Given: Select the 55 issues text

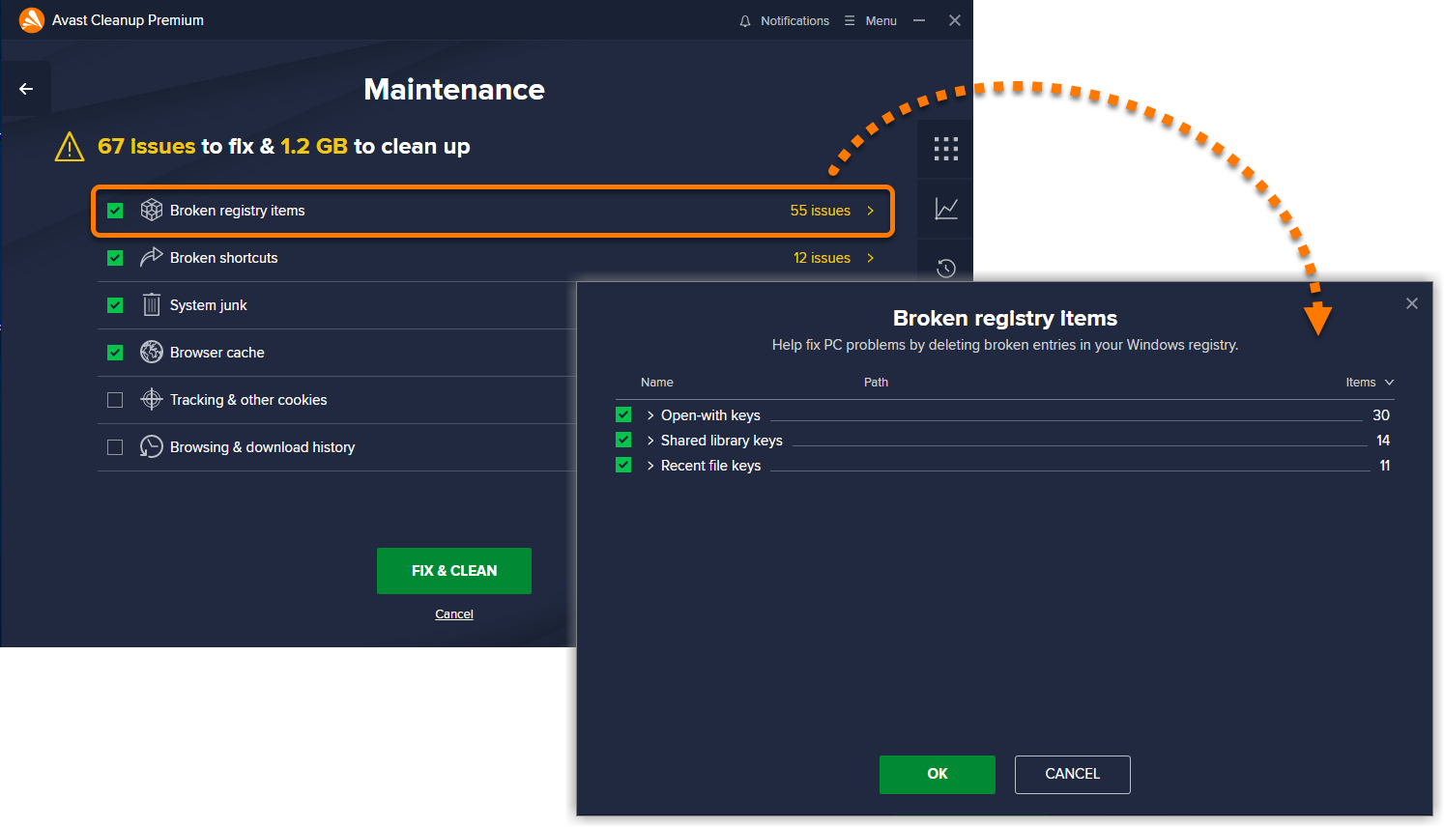Looking at the screenshot, I should (x=821, y=211).
